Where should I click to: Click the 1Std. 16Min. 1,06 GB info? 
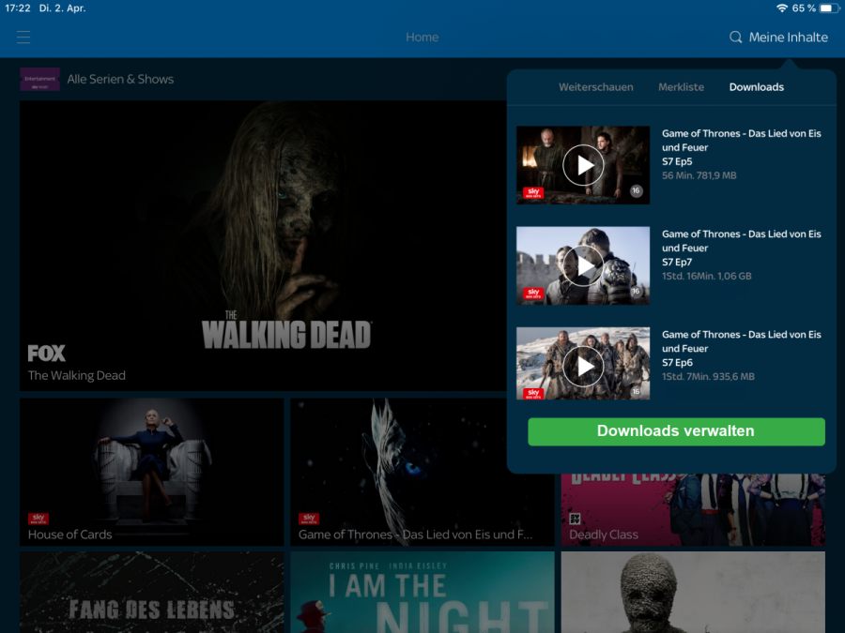coord(706,276)
